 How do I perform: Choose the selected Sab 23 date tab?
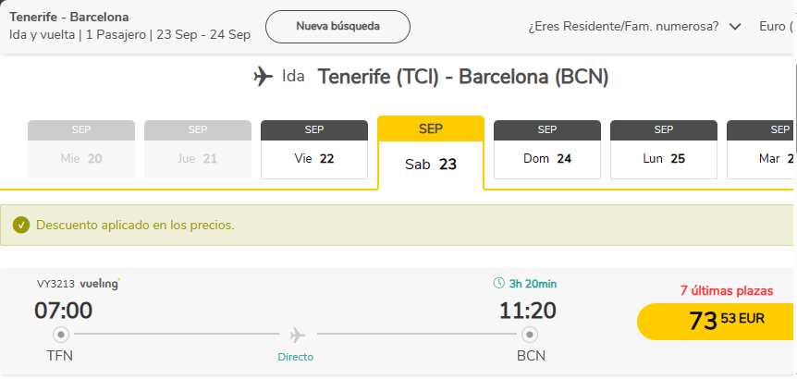pos(431,153)
